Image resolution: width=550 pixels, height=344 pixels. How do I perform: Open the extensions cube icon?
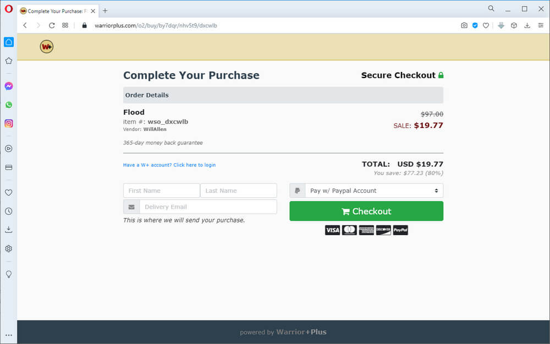[x=514, y=25]
